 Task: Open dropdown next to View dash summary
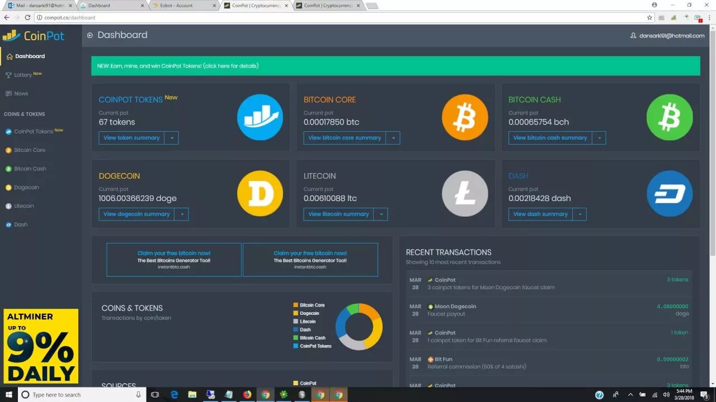[580, 214]
